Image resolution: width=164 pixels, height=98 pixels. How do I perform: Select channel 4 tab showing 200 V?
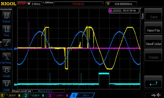pos(83,95)
